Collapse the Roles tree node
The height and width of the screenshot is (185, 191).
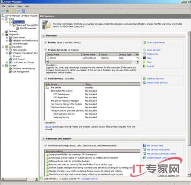[x=3, y=19]
